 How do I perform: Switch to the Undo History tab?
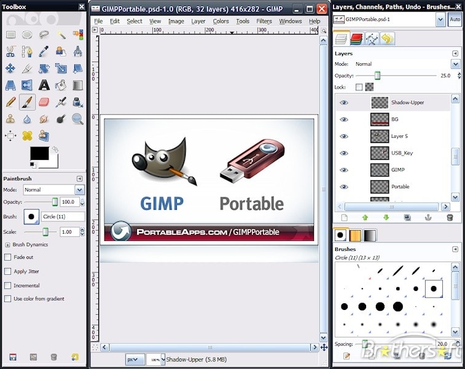tap(387, 39)
